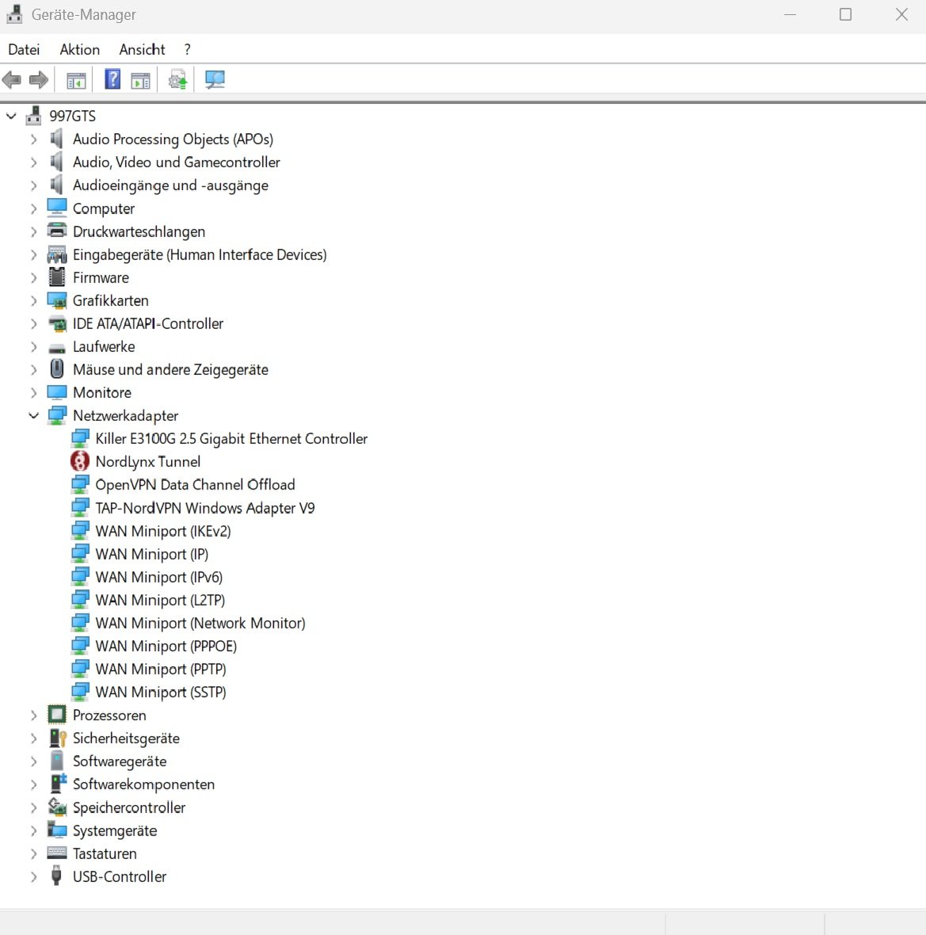
Task: Collapse the 997GTS root node
Action: (x=11, y=116)
